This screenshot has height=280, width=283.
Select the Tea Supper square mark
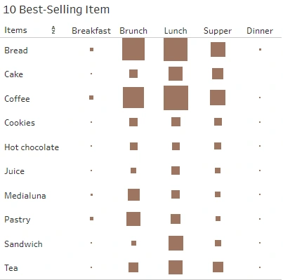pyautogui.click(x=218, y=267)
